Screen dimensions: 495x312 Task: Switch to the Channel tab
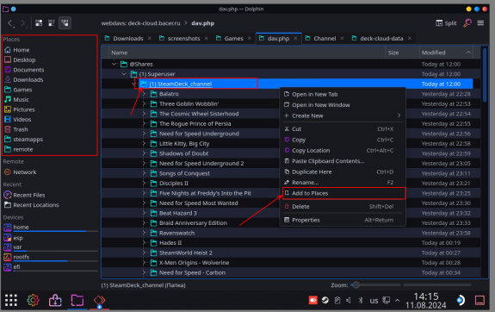325,39
